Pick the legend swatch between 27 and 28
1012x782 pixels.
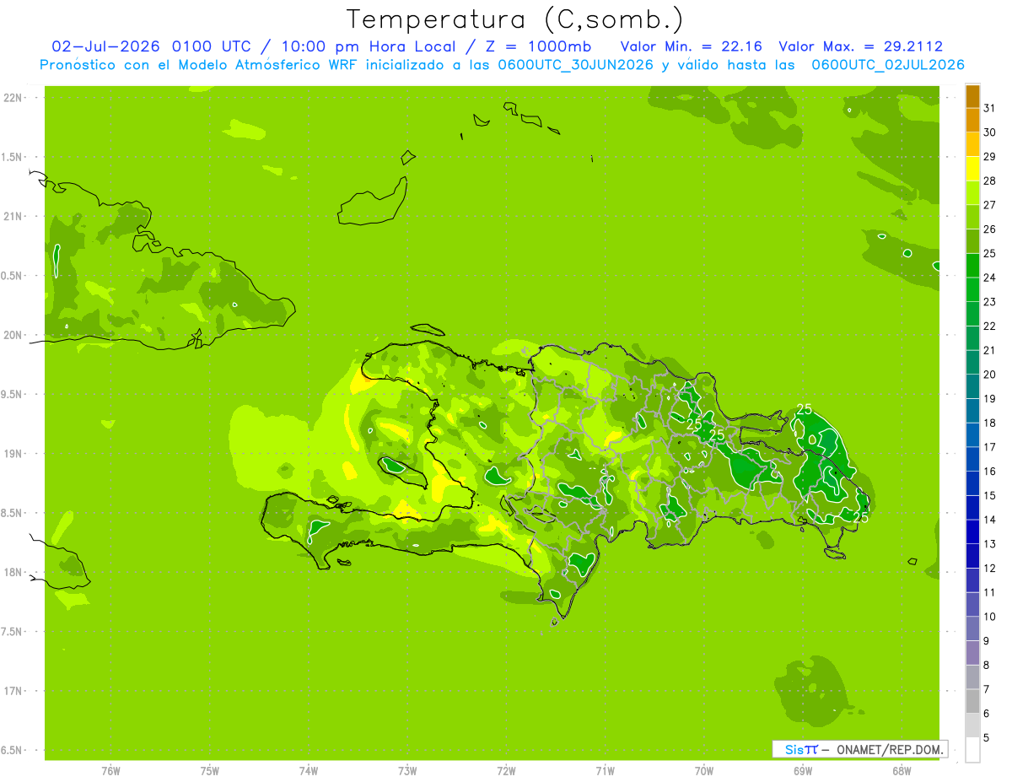point(972,192)
